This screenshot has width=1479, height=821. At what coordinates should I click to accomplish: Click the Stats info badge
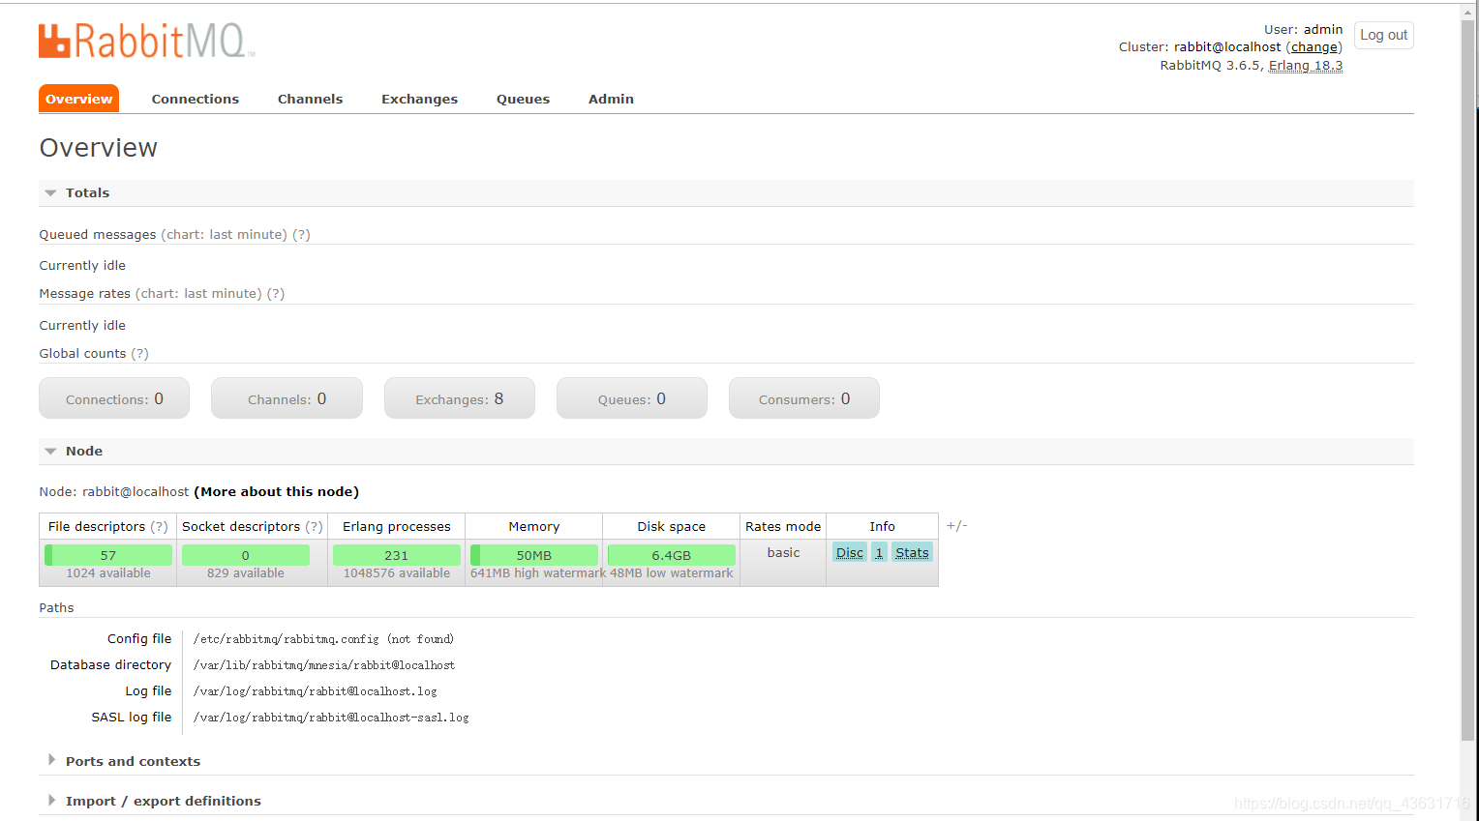912,552
